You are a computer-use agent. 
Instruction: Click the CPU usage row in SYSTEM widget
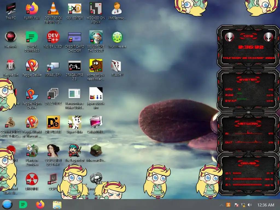249,89
